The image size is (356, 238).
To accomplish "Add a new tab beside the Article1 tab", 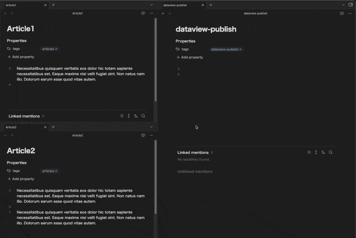I will (x=53, y=5).
